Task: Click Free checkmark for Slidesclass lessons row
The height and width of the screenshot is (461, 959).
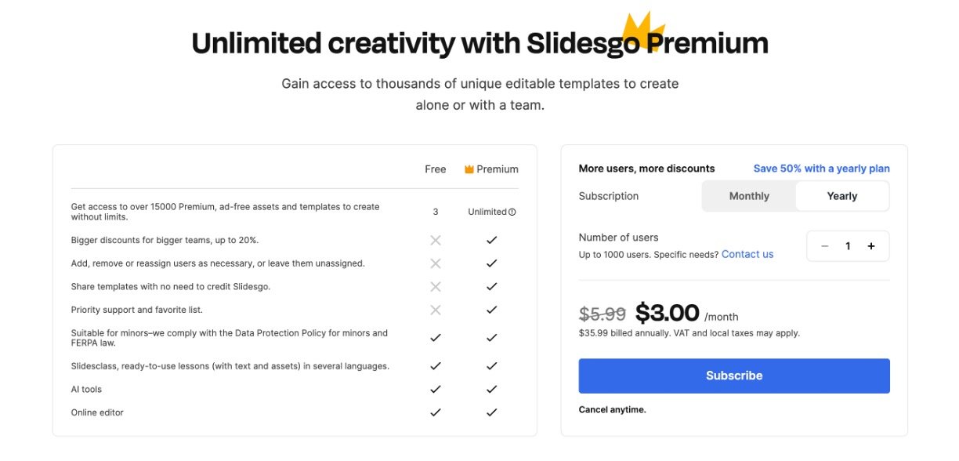Action: click(x=436, y=366)
